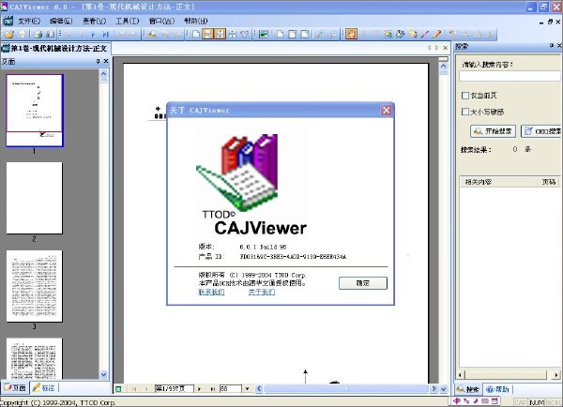Click 确定 button in About dialog
Viewport: 563px width, 407px height.
[363, 283]
